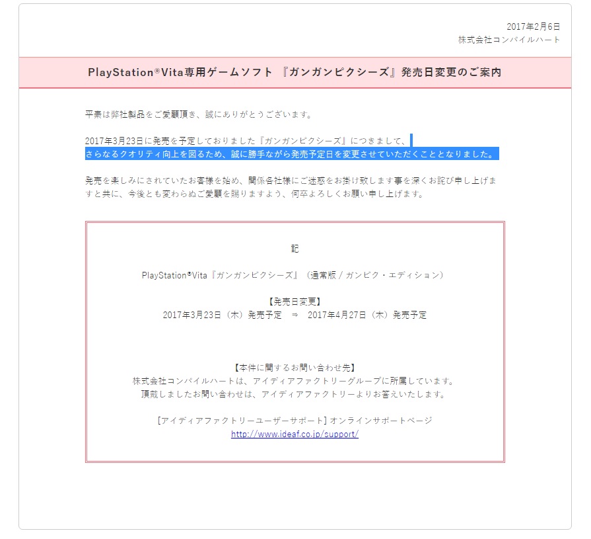Click the 記 character in the box
The height and width of the screenshot is (539, 591).
point(295,249)
